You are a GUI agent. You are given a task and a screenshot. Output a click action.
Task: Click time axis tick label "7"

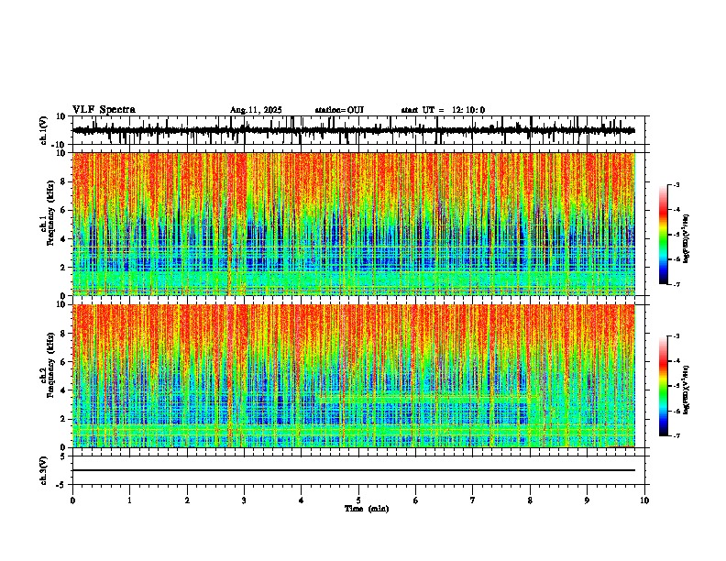(473, 500)
